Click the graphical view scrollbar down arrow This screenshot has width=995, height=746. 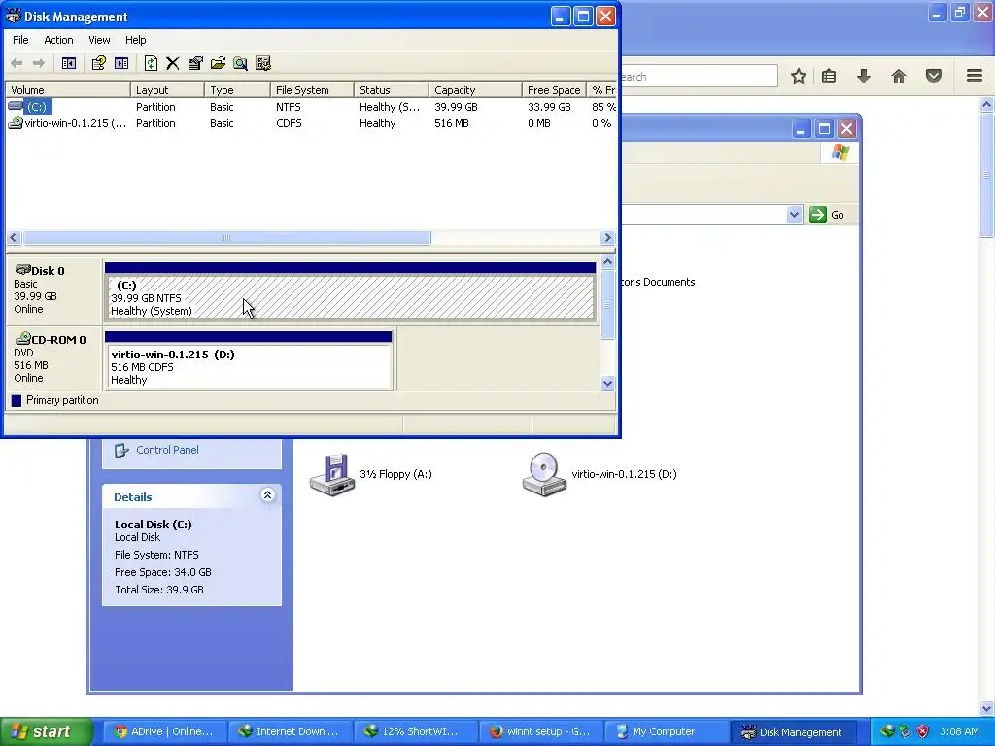pos(607,383)
